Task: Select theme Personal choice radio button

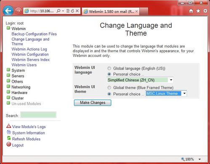Action: click(x=109, y=94)
